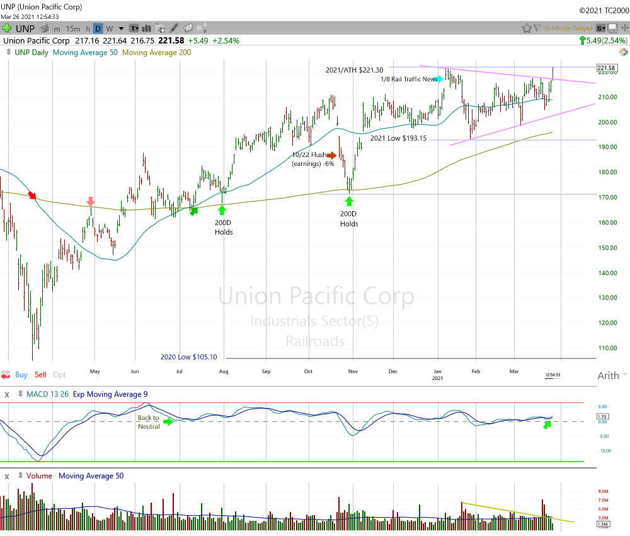Image resolution: width=630 pixels, height=536 pixels.
Task: Switch chart to the 15m timeframe
Action: click(72, 28)
